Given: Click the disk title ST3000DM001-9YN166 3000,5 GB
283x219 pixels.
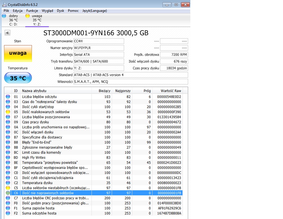Looking at the screenshot, I should [96, 33].
